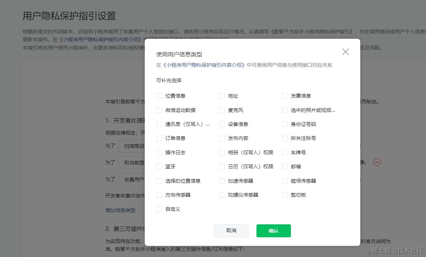The width and height of the screenshot is (426, 257).
Task: Check the 设备信息 checkbox
Action: (222, 124)
